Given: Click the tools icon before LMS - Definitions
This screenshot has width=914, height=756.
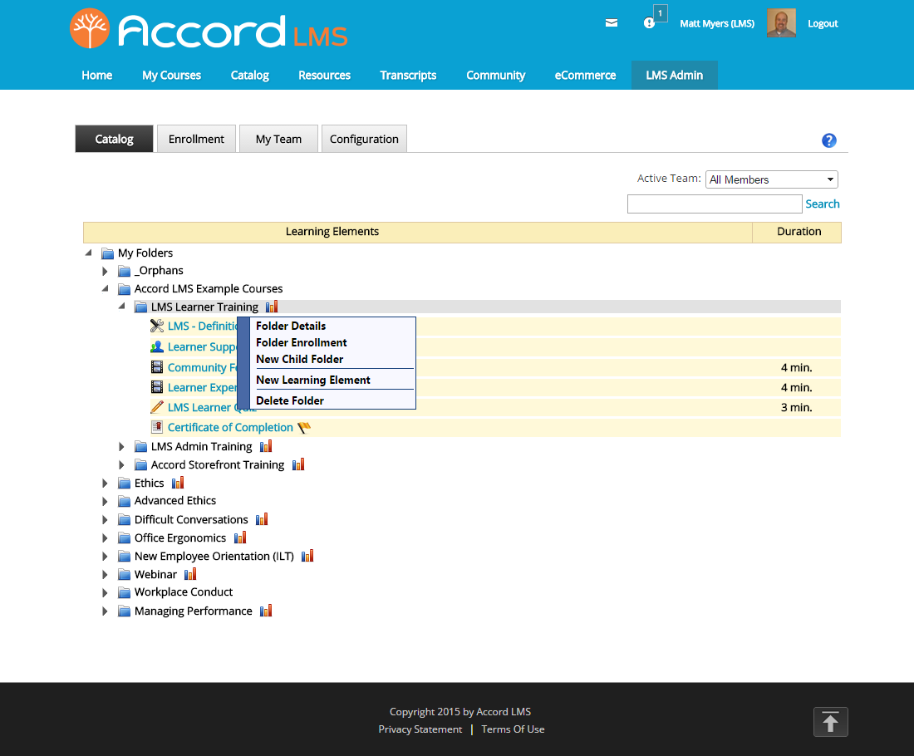Looking at the screenshot, I should coord(157,326).
